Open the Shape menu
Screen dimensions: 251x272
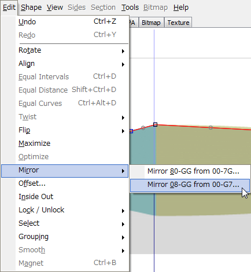(x=31, y=8)
